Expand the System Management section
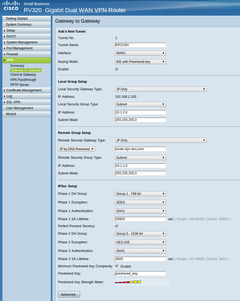 (x=27, y=42)
